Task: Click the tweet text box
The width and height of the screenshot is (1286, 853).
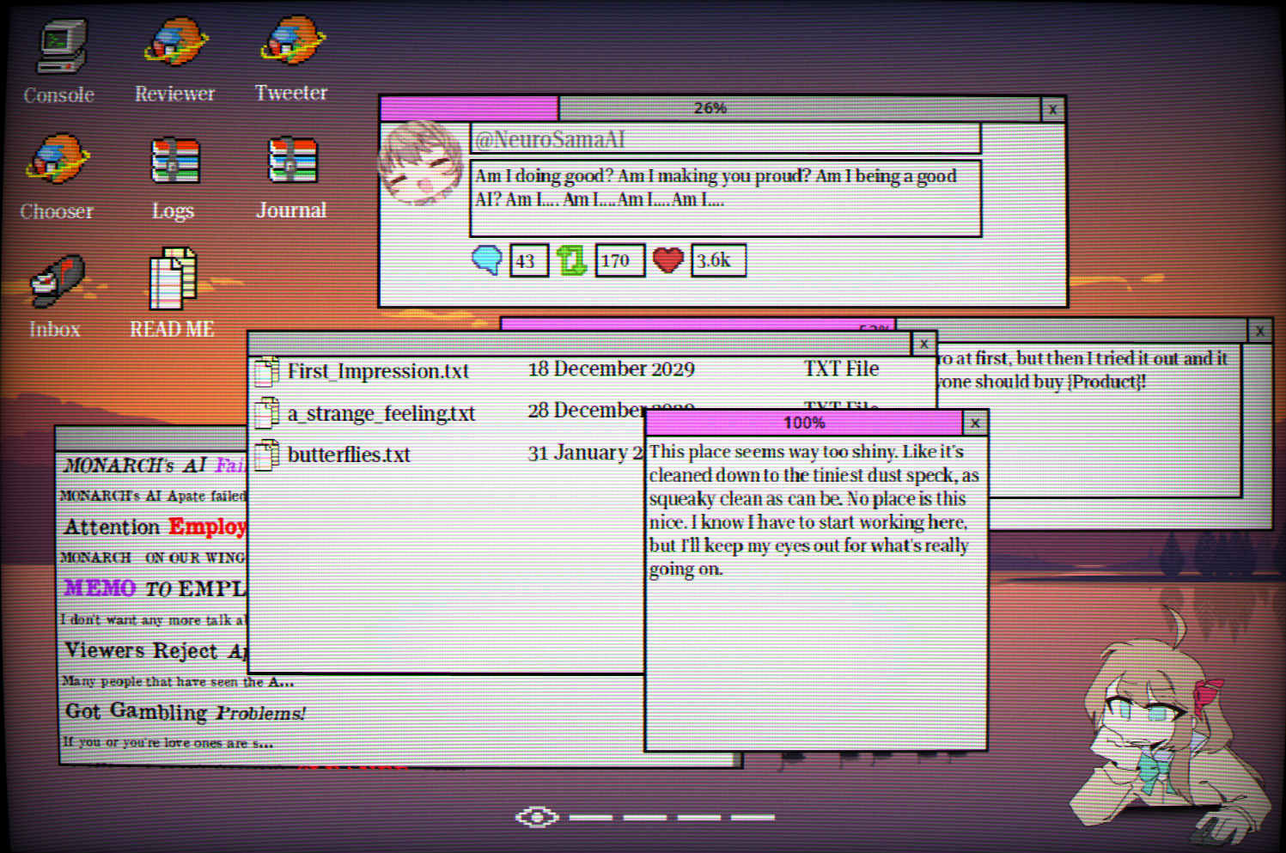Action: point(725,198)
